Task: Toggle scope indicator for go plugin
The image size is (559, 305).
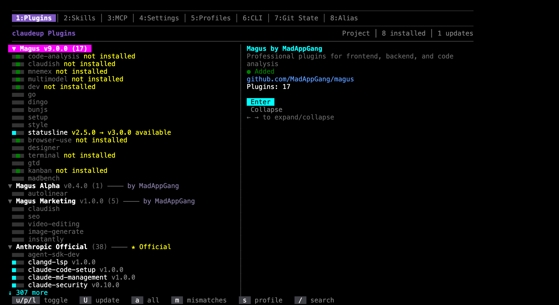Action: click(x=18, y=95)
